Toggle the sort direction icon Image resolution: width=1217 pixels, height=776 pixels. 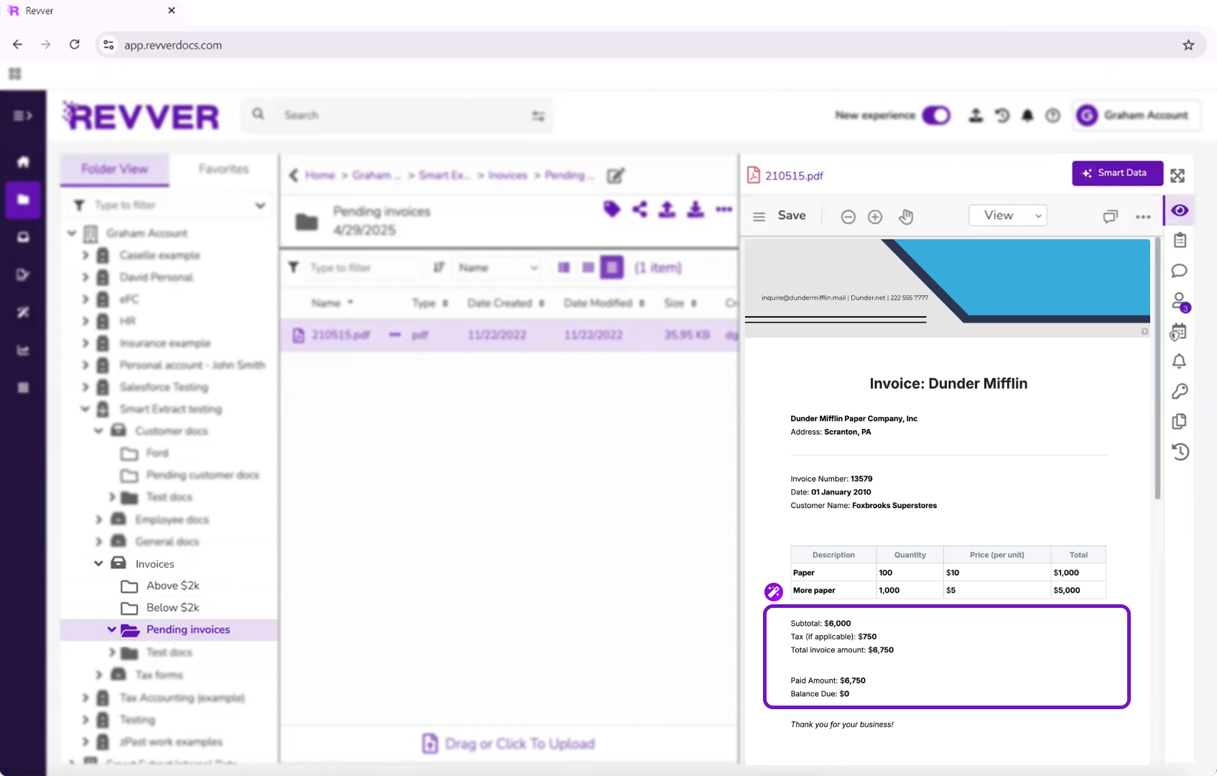click(x=438, y=268)
